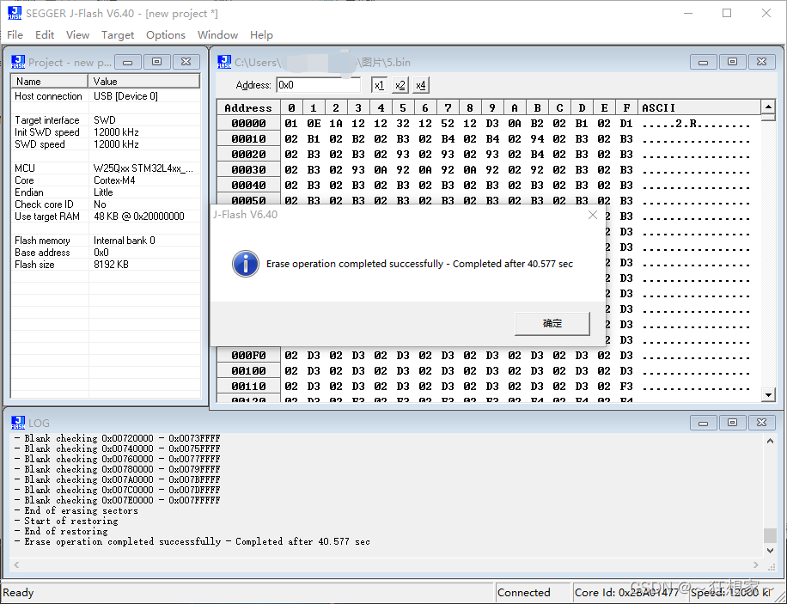Maximize the main J-Flash application window
Viewport: 787px width, 604px height.
pyautogui.click(x=727, y=13)
